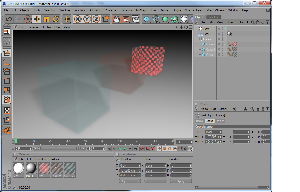Open the Cameras menu in the viewport
The image size is (300, 192).
[x=33, y=27]
